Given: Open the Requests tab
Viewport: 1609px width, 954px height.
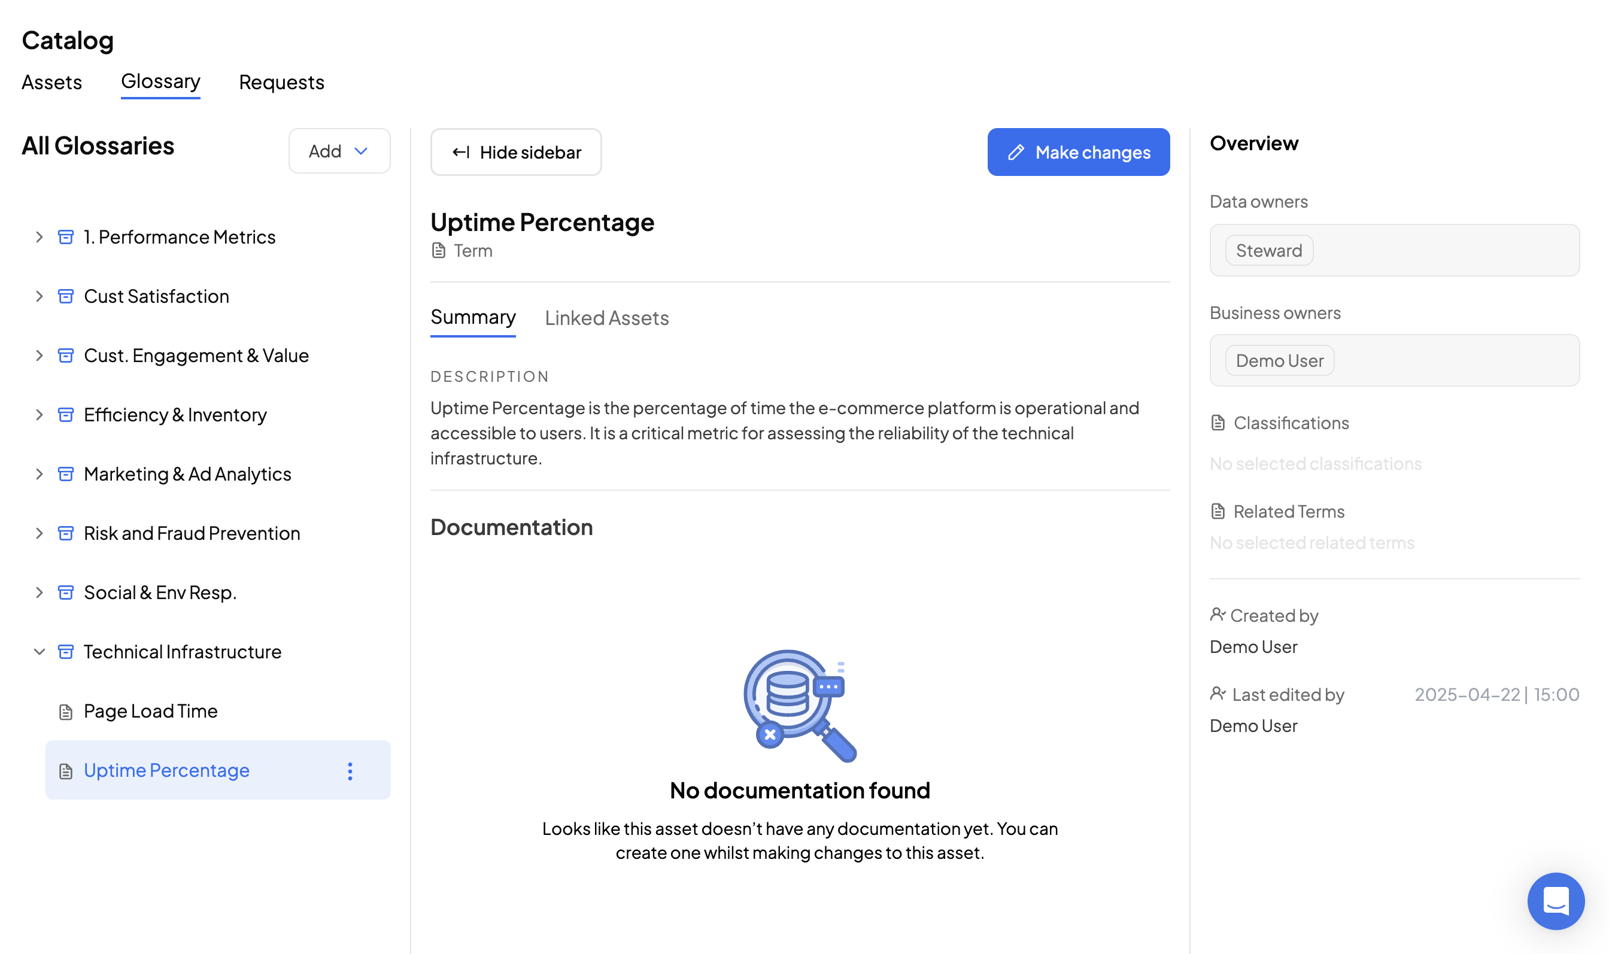Looking at the screenshot, I should point(281,82).
